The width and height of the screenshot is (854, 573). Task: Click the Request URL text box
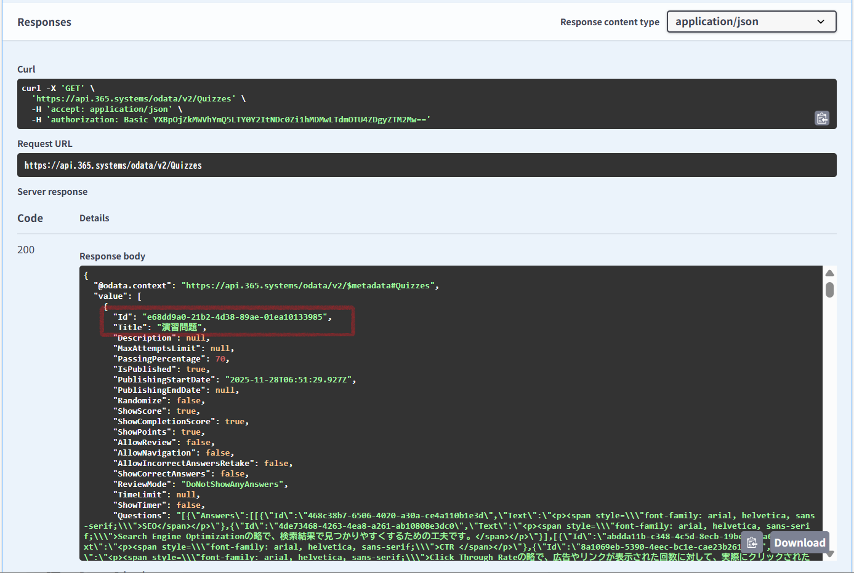(427, 165)
